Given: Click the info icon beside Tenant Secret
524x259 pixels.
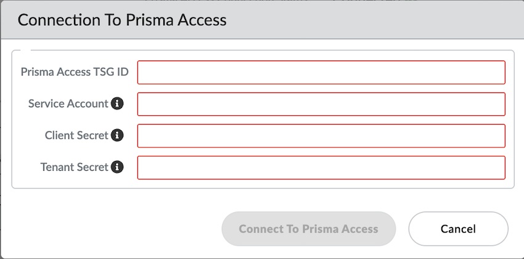Looking at the screenshot, I should [x=117, y=167].
